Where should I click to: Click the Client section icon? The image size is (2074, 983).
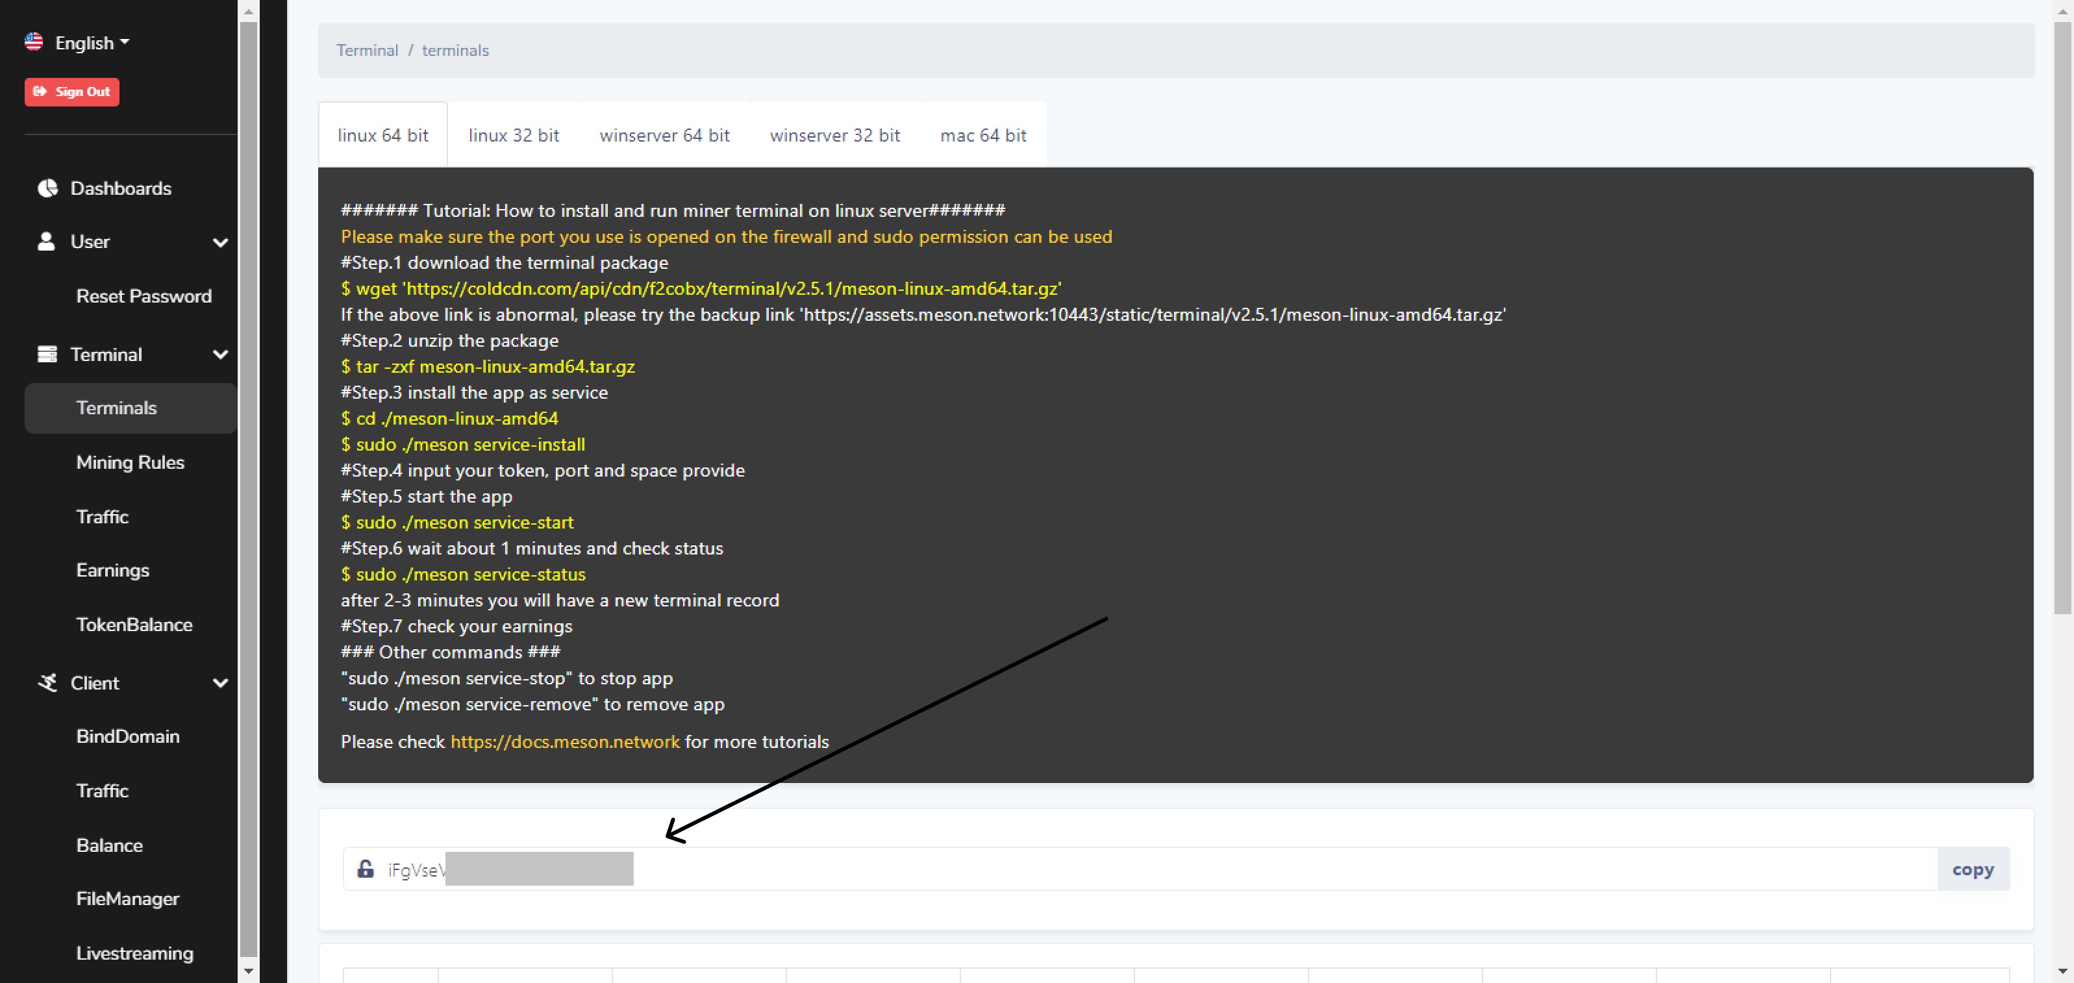[x=47, y=682]
